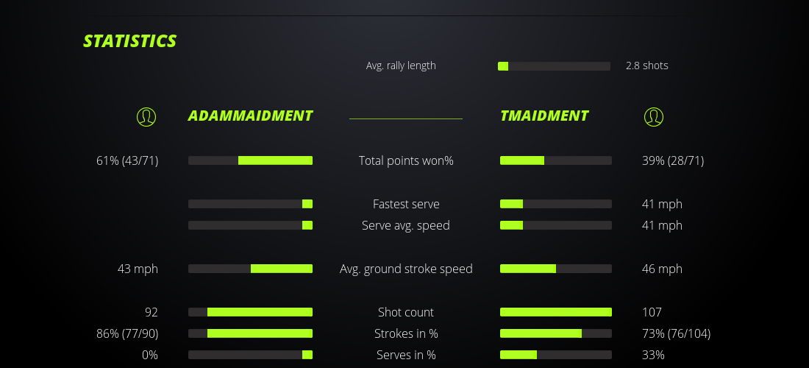Select the Avg. rally length label
The image size is (809, 368).
pos(401,66)
